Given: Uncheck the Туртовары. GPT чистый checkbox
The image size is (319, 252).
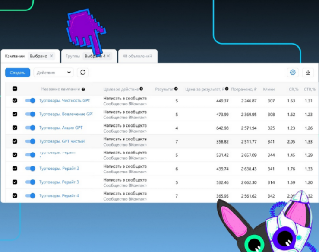Looking at the screenshot, I should [15, 141].
